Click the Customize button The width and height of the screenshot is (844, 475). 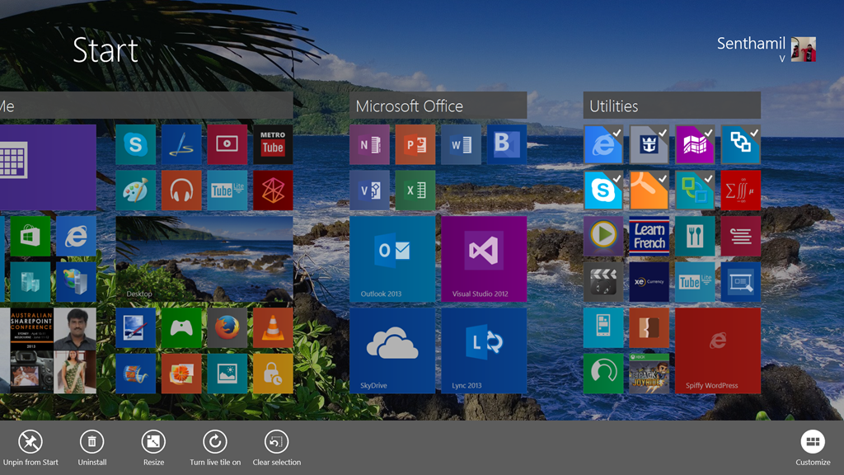click(813, 448)
